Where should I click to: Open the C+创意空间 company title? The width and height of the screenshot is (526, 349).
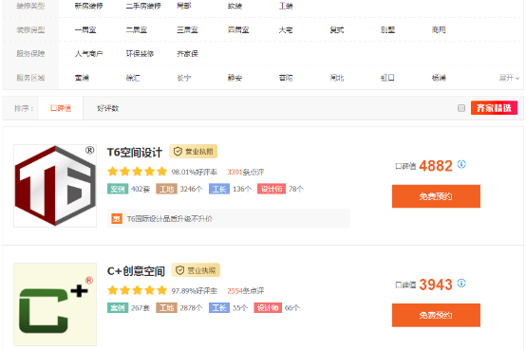136,271
